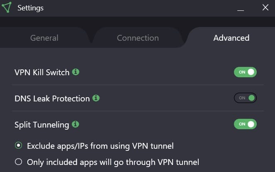The image size is (275, 172).
Task: Choose the Only included apps radio button
Action: click(x=18, y=162)
